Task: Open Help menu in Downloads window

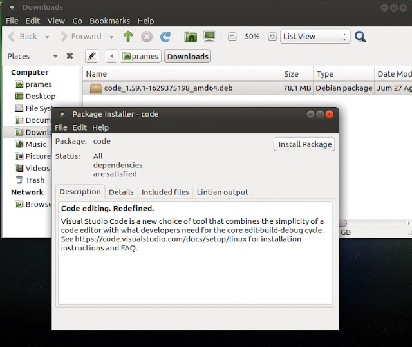Action: tap(145, 21)
